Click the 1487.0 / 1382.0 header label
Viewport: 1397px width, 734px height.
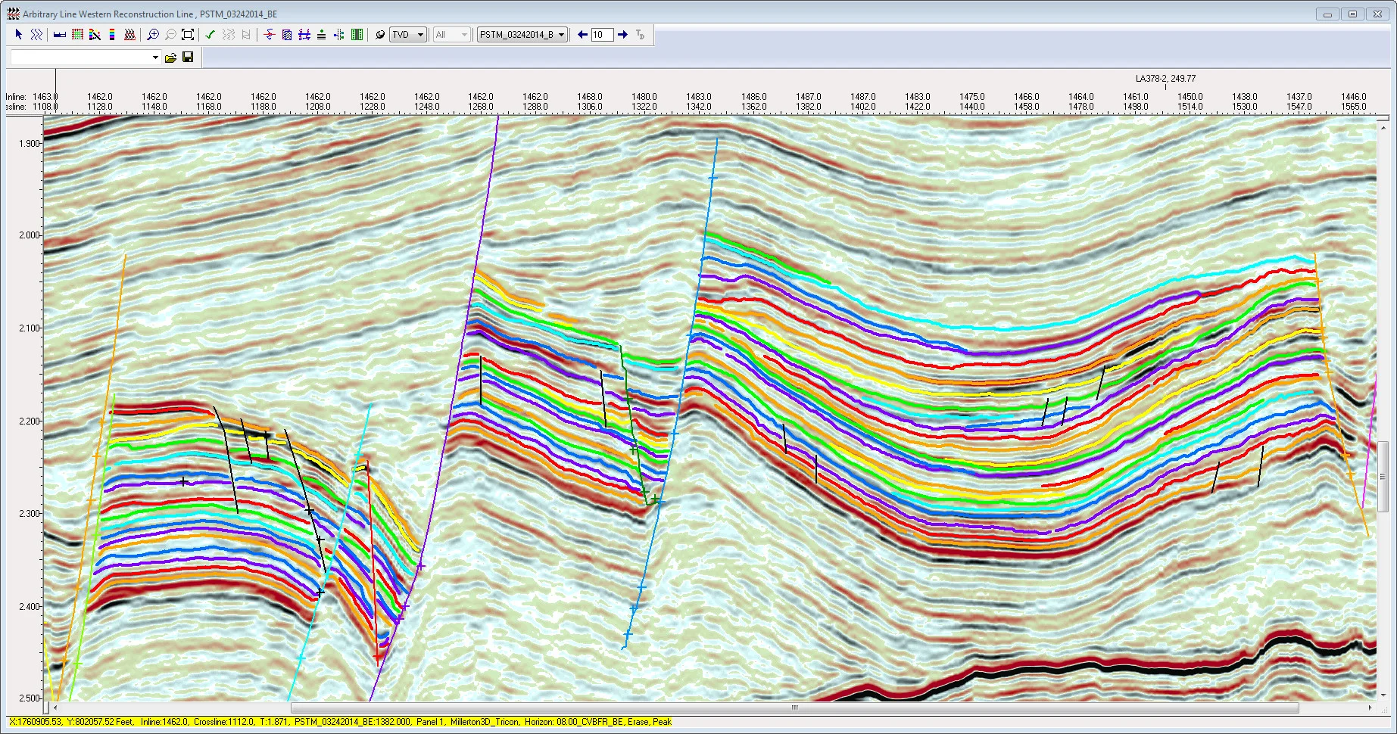(x=808, y=101)
